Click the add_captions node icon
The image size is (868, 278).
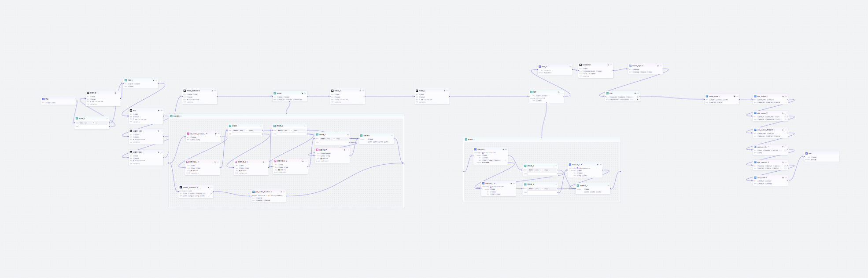click(755, 162)
